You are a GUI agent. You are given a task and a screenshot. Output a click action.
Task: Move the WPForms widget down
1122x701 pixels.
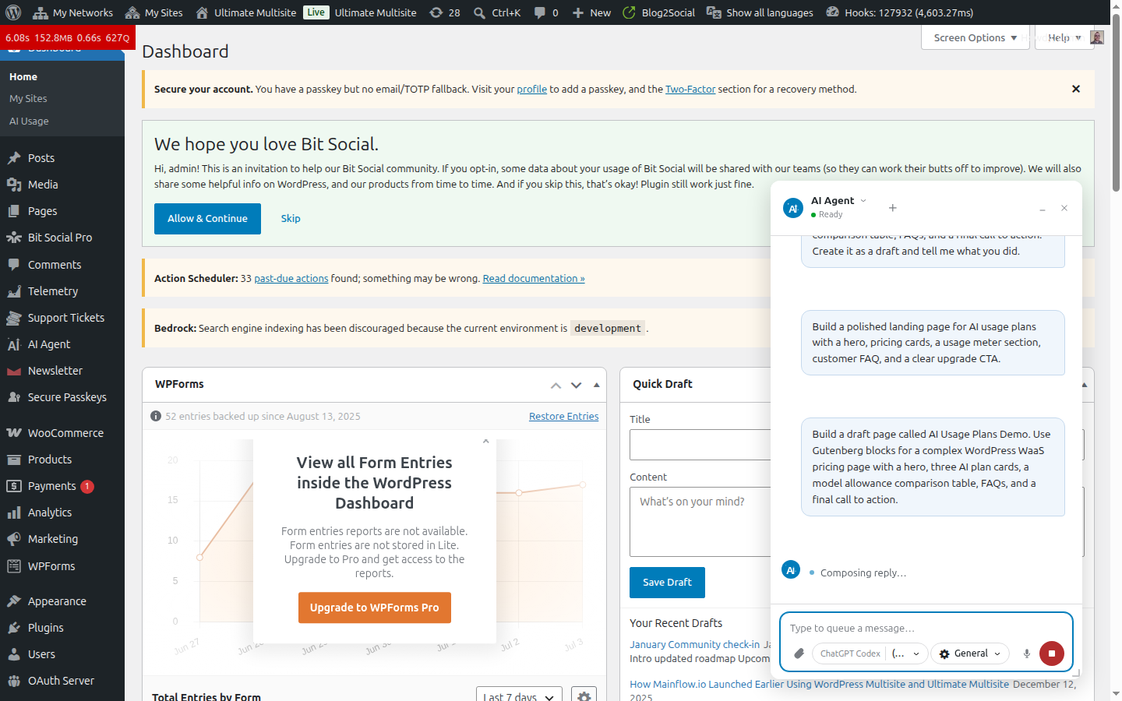(576, 385)
